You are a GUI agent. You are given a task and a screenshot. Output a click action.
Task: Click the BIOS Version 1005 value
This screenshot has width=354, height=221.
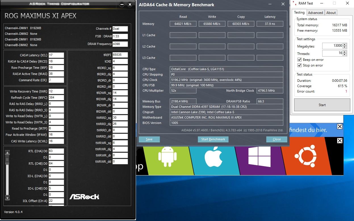[227, 123]
